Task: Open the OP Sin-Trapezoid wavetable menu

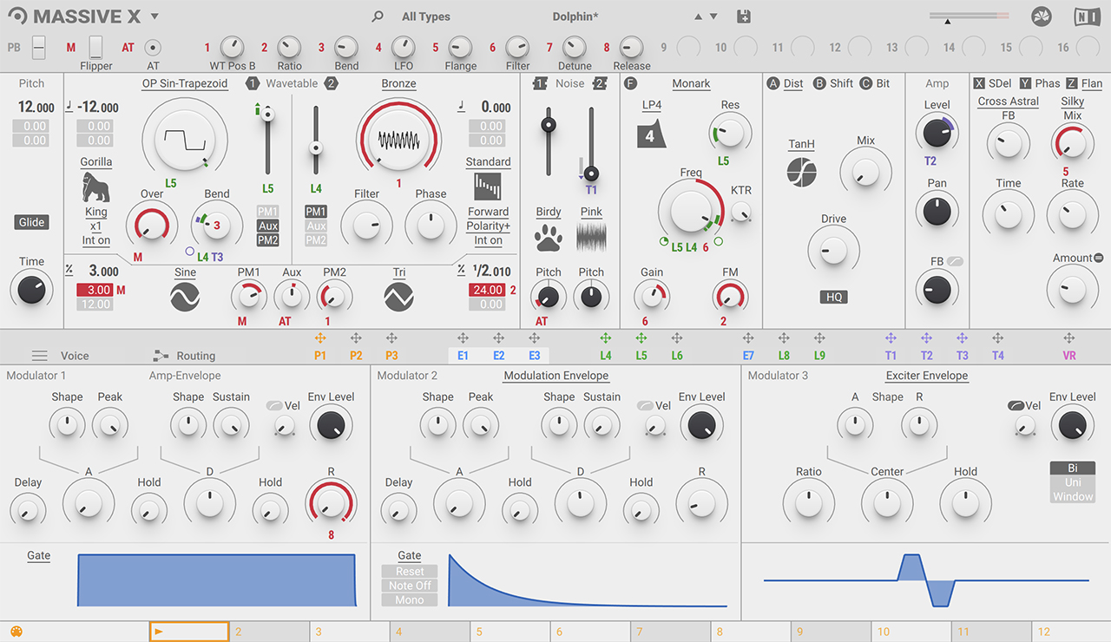Action: click(185, 83)
